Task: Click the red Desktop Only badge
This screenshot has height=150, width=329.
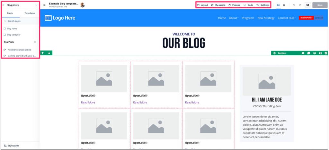Action: 306,18
